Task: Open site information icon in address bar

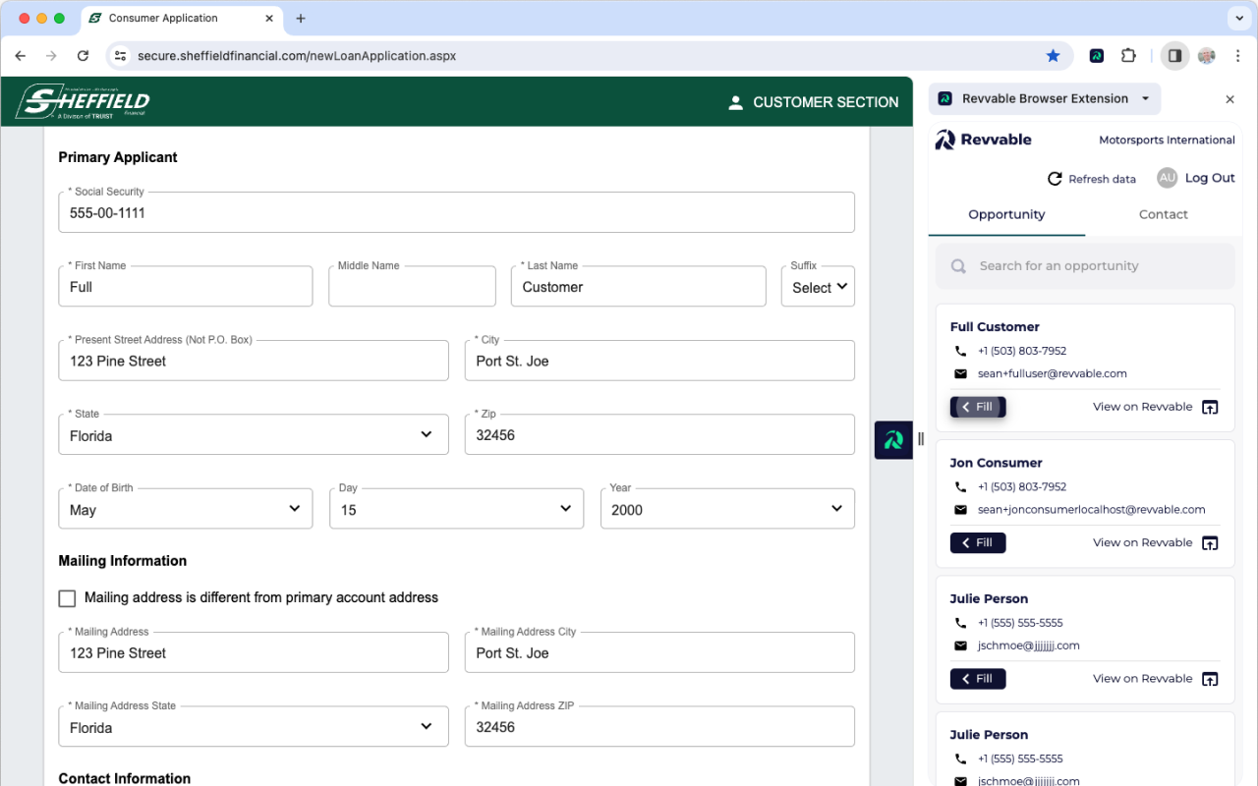Action: coord(120,56)
